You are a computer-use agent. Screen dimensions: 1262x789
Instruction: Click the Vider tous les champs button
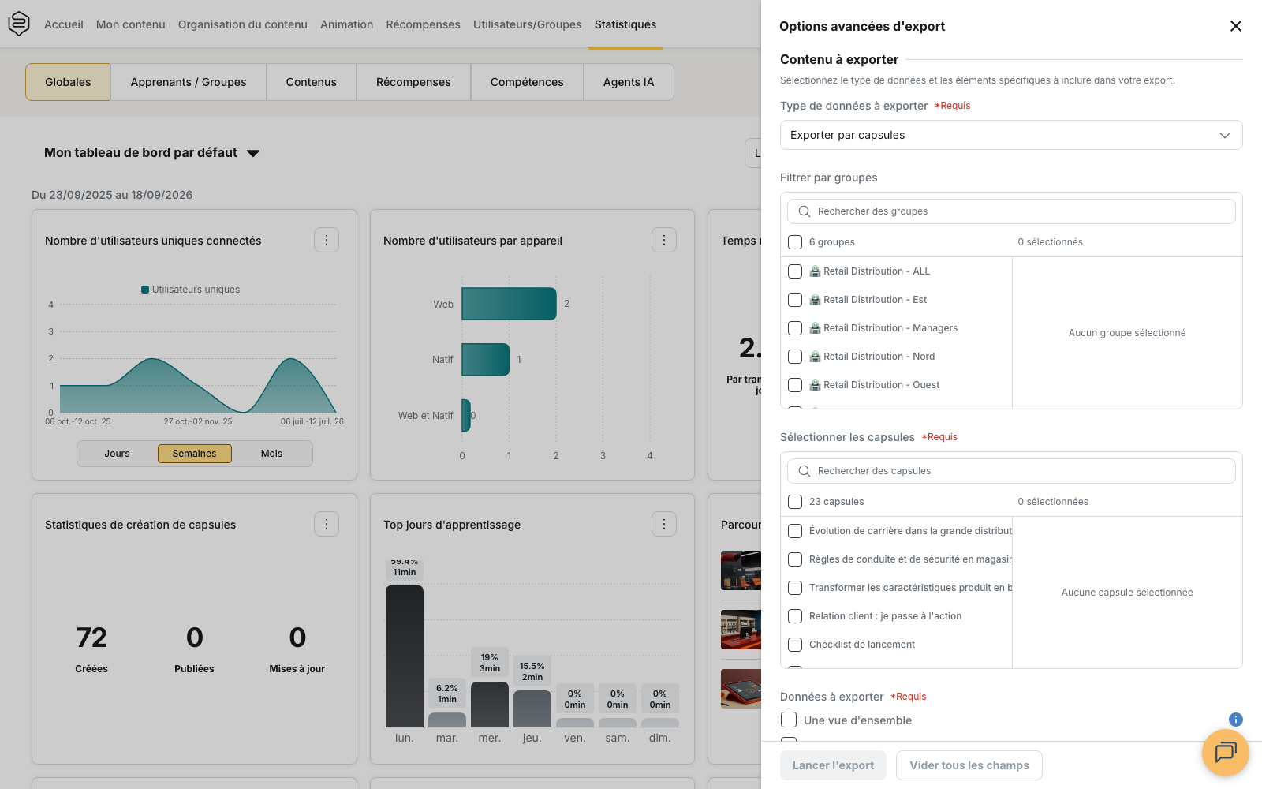click(969, 765)
